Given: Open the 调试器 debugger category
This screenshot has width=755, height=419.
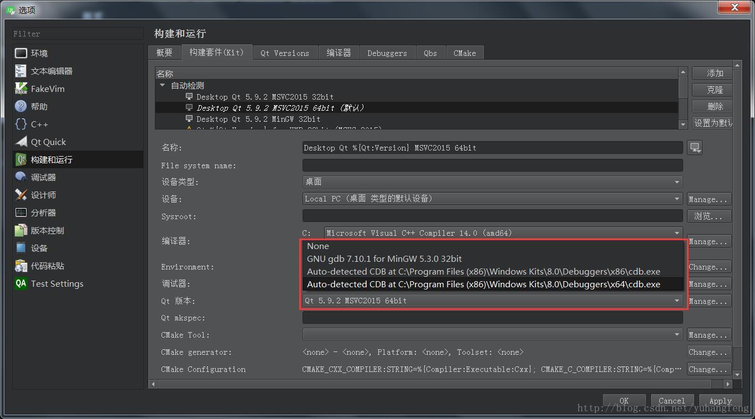Looking at the screenshot, I should pyautogui.click(x=77, y=177).
